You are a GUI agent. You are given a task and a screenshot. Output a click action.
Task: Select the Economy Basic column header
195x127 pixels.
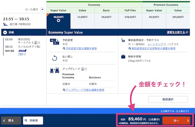click(x=106, y=10)
